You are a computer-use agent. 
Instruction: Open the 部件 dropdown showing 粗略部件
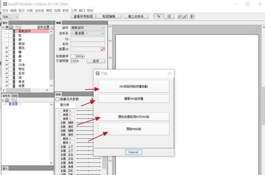click(88, 28)
